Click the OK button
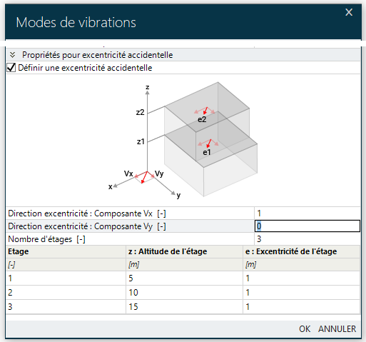 305,329
